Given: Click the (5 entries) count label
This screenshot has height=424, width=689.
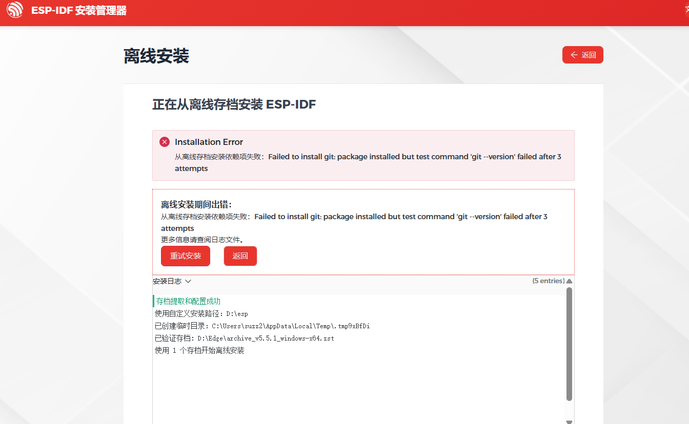Looking at the screenshot, I should 549,281.
